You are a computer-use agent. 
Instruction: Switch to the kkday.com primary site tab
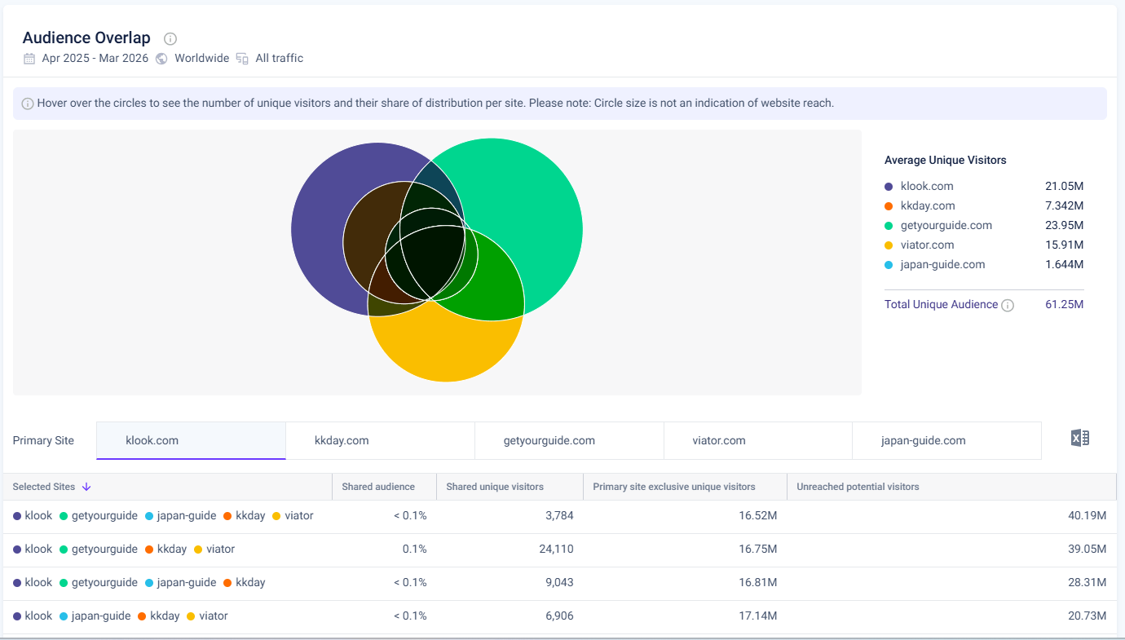(380, 440)
